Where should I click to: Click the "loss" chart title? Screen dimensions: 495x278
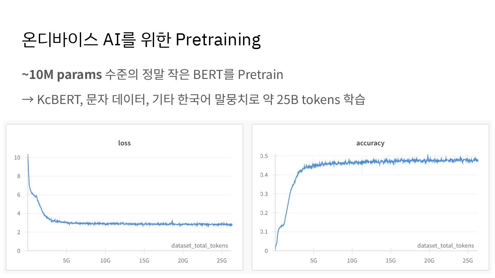pos(124,143)
